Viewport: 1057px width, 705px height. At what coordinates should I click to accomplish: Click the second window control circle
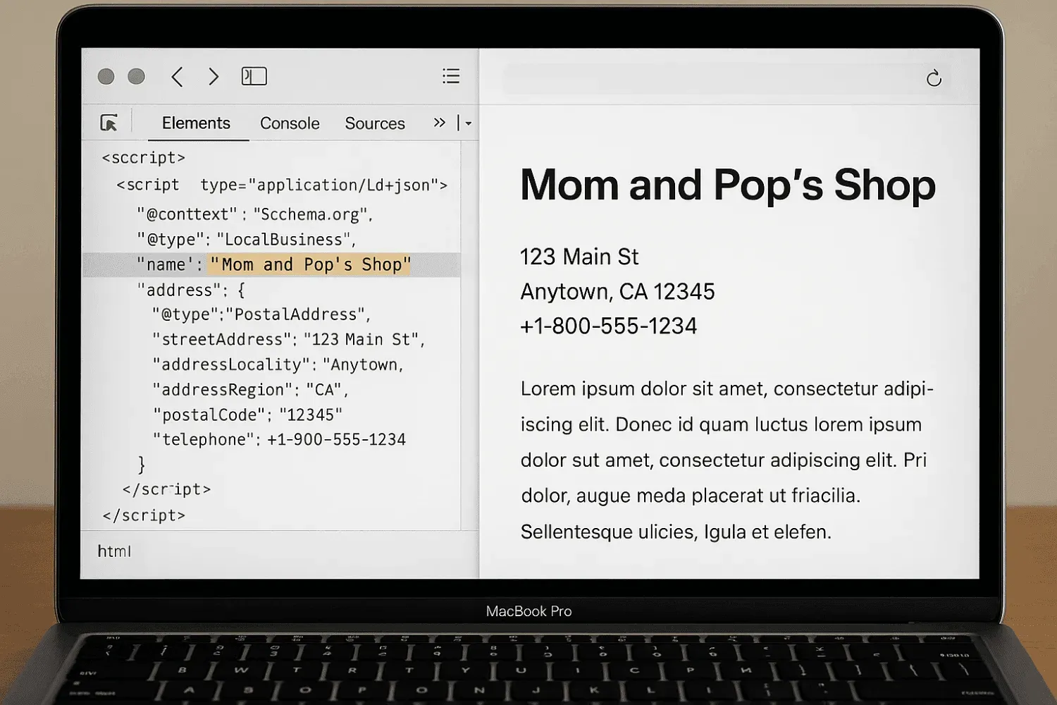137,76
